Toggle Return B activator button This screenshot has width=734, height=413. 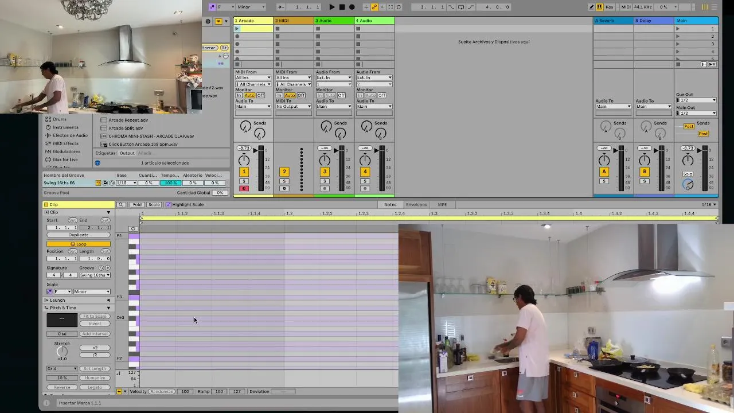click(x=644, y=172)
